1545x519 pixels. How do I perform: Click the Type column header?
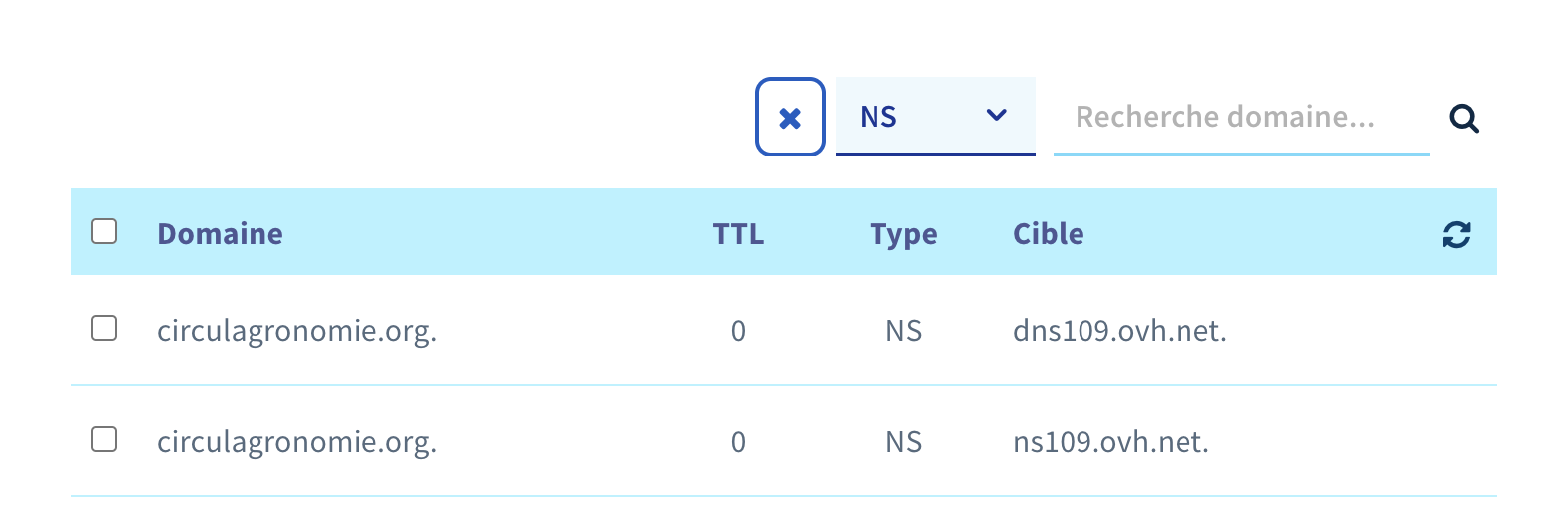tap(903, 234)
